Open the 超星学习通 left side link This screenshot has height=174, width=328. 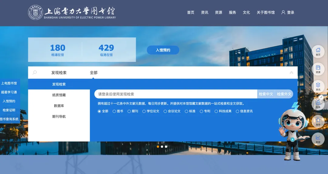(x=9, y=92)
